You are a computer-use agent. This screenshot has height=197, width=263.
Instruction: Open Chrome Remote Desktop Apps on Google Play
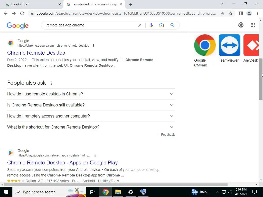pos(62,163)
